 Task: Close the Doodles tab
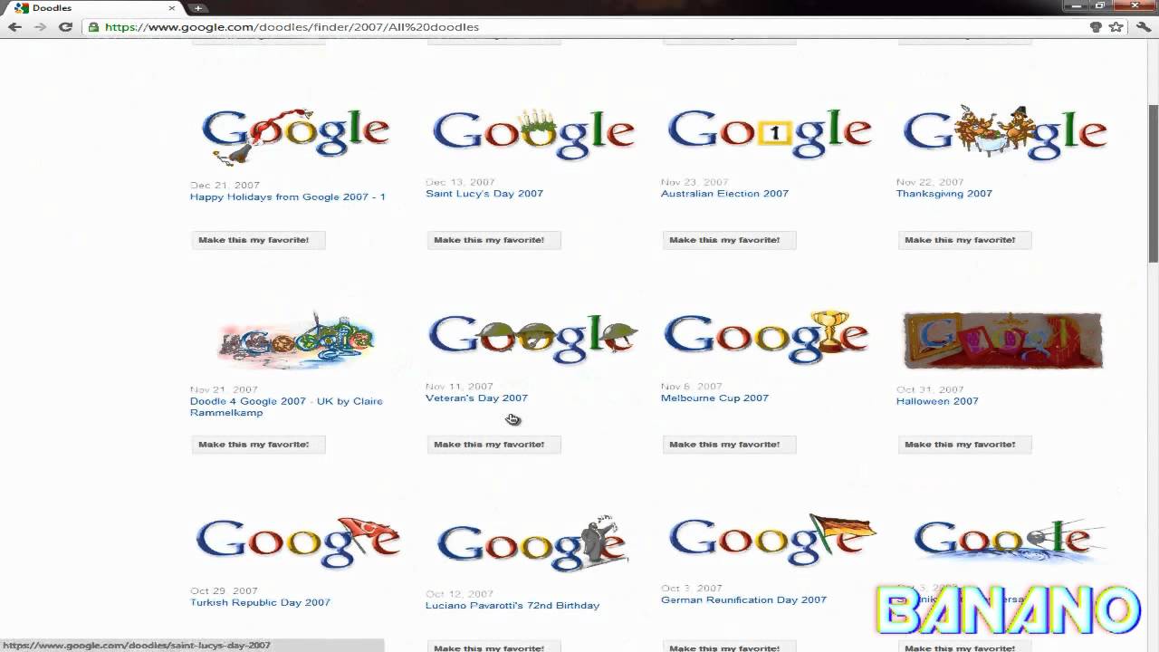pyautogui.click(x=172, y=8)
